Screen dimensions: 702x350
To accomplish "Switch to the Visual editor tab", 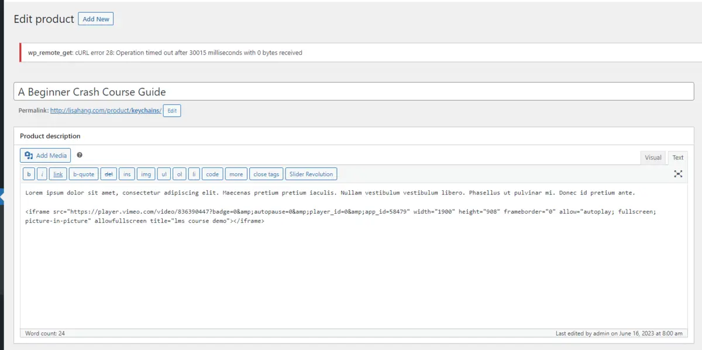I will pyautogui.click(x=653, y=157).
